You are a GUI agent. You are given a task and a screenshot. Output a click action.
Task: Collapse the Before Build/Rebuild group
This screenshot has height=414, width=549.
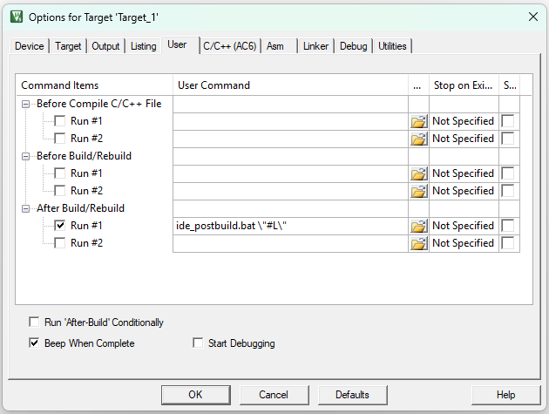(25, 156)
